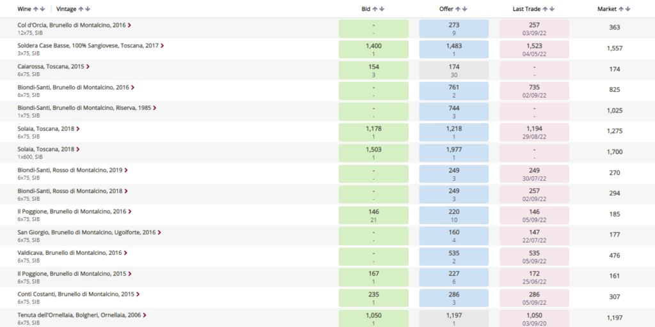Viewport: 655px width, 327px height.
Task: Sort Wine column descending with down arrow
Action: [x=42, y=9]
